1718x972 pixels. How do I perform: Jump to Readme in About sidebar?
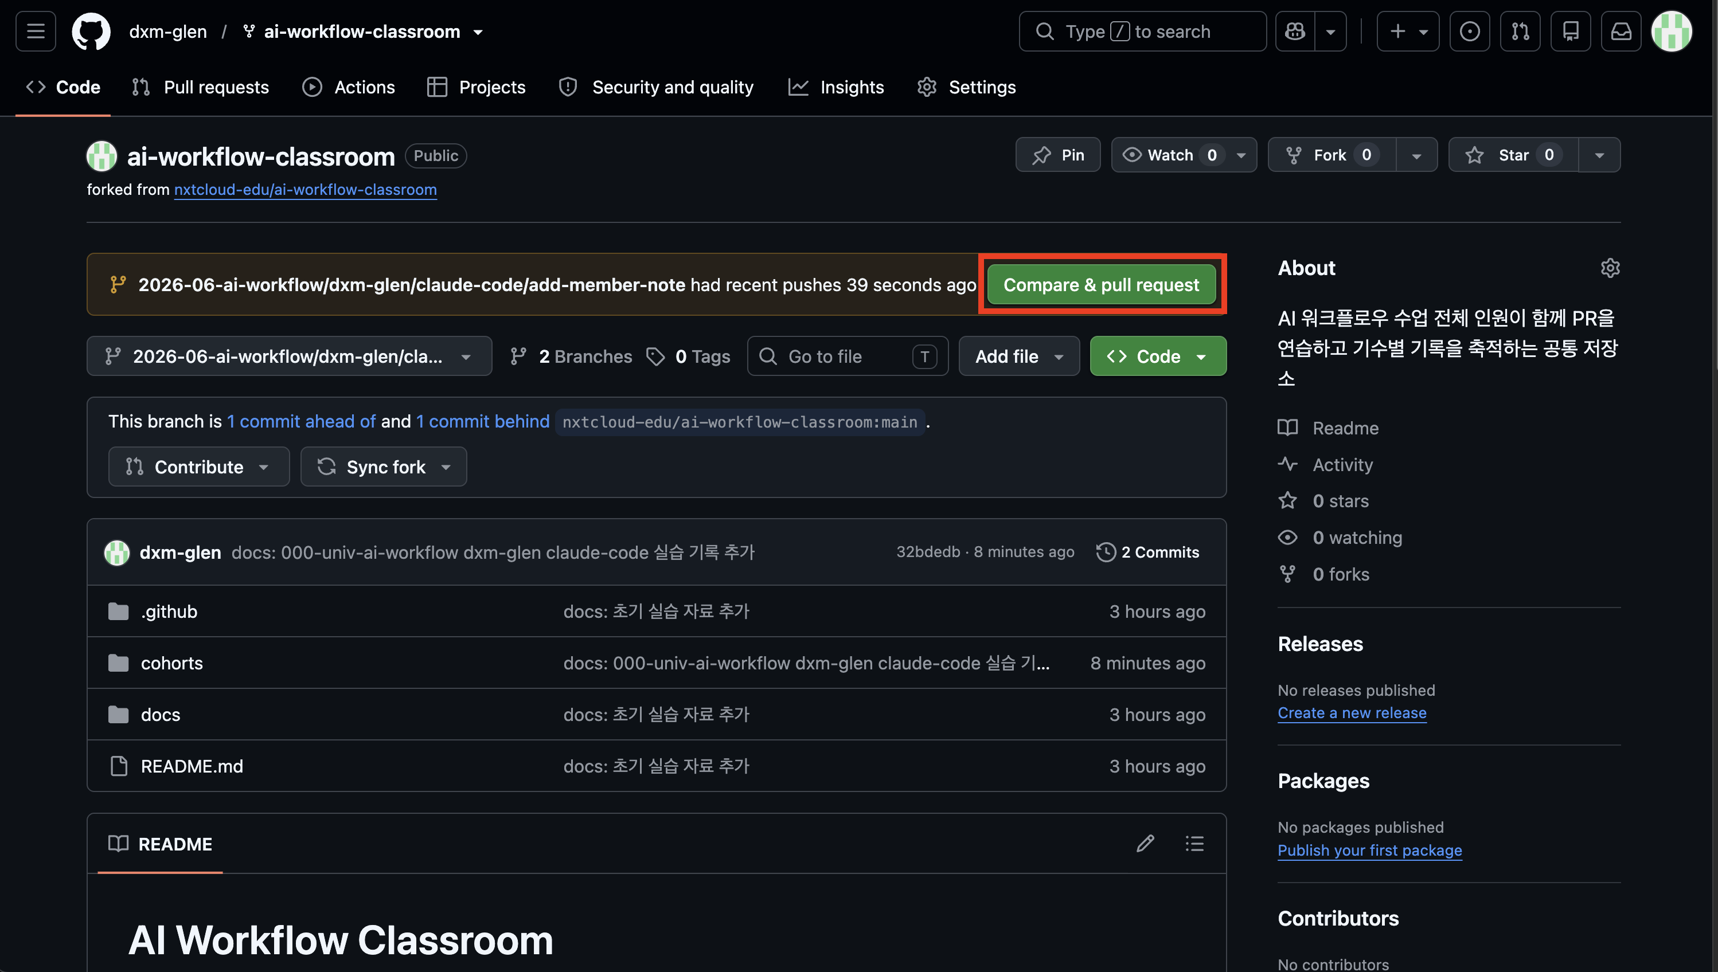pos(1328,428)
